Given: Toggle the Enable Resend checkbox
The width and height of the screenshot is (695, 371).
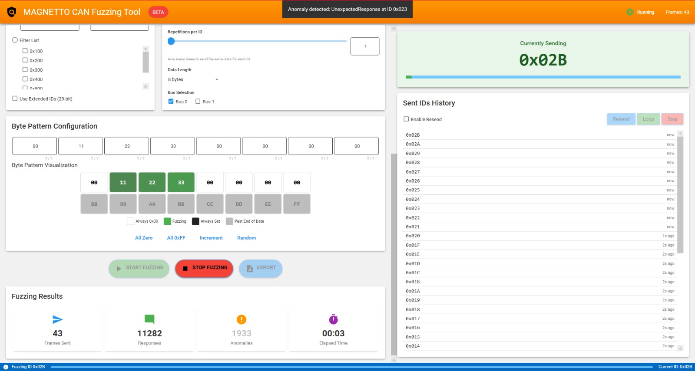Looking at the screenshot, I should point(406,119).
